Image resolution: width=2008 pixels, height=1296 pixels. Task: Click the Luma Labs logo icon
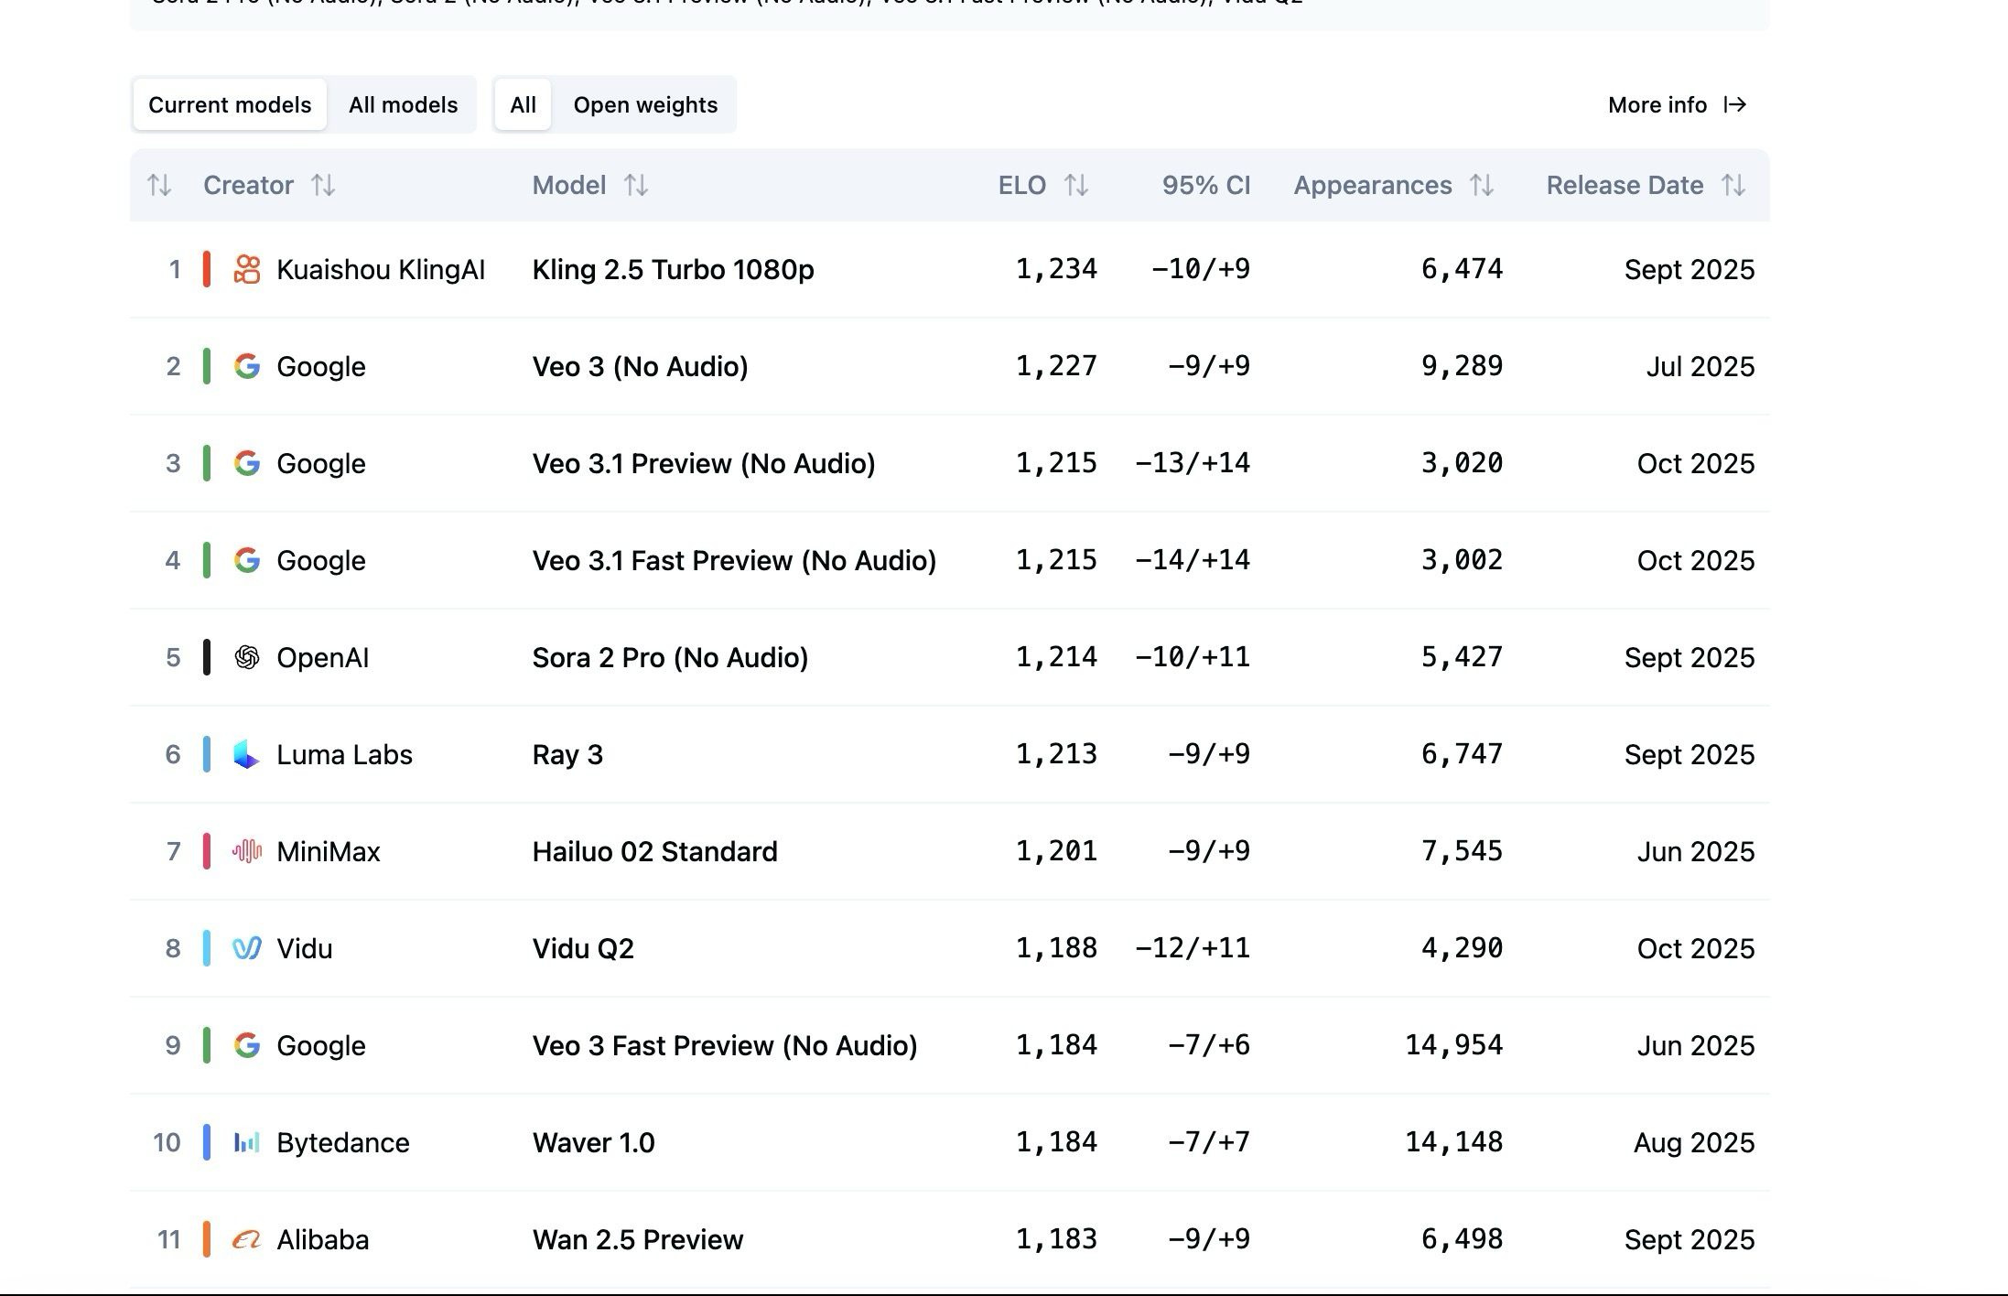pos(246,754)
